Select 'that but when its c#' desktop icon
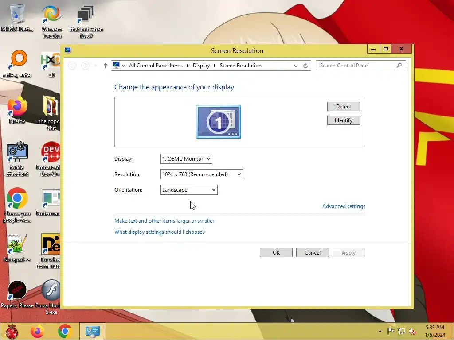The image size is (454, 340). click(x=86, y=22)
